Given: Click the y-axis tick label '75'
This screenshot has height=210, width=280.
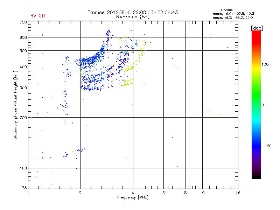Looking at the screenshot, I should (24, 188).
